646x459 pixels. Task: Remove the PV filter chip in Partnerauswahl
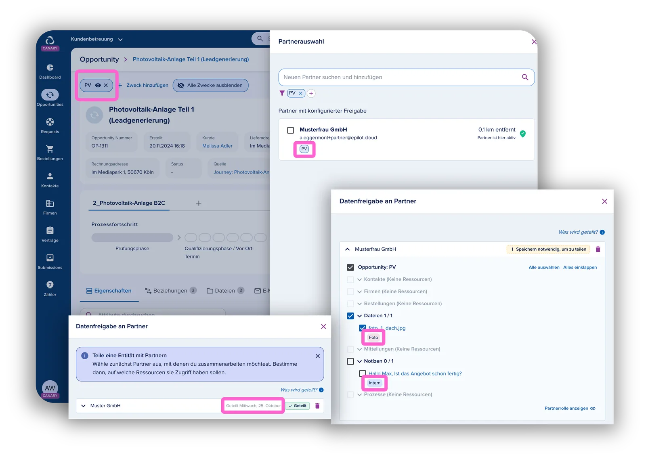(x=300, y=93)
